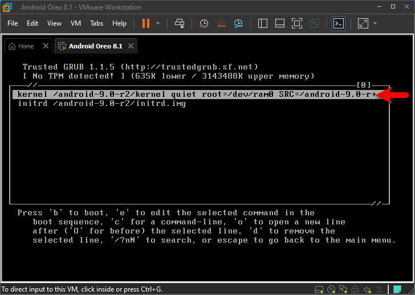Click the sound card status icon

pyautogui.click(x=367, y=289)
